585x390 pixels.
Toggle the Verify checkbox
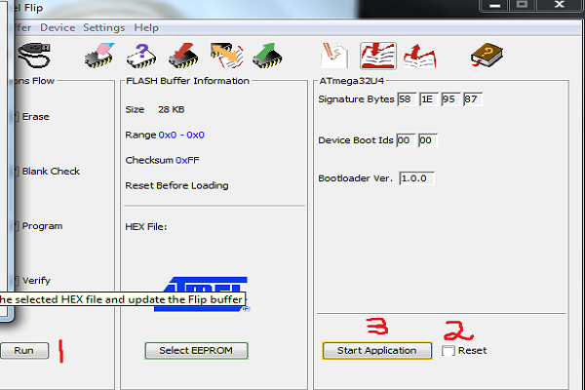coord(16,281)
